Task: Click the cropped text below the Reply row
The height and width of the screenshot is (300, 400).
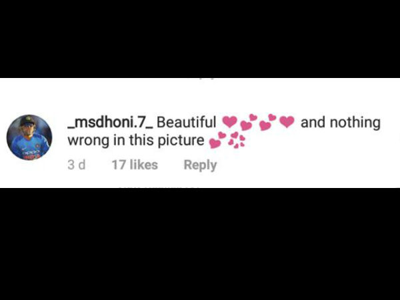Action: (x=159, y=187)
